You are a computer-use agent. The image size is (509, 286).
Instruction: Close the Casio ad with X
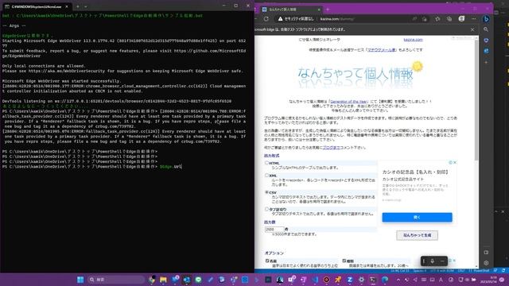(x=455, y=162)
